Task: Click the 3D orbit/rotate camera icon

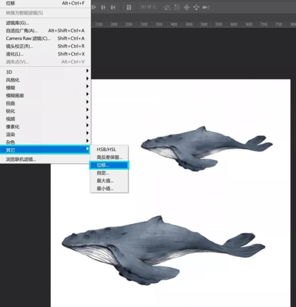Action: [167, 7]
